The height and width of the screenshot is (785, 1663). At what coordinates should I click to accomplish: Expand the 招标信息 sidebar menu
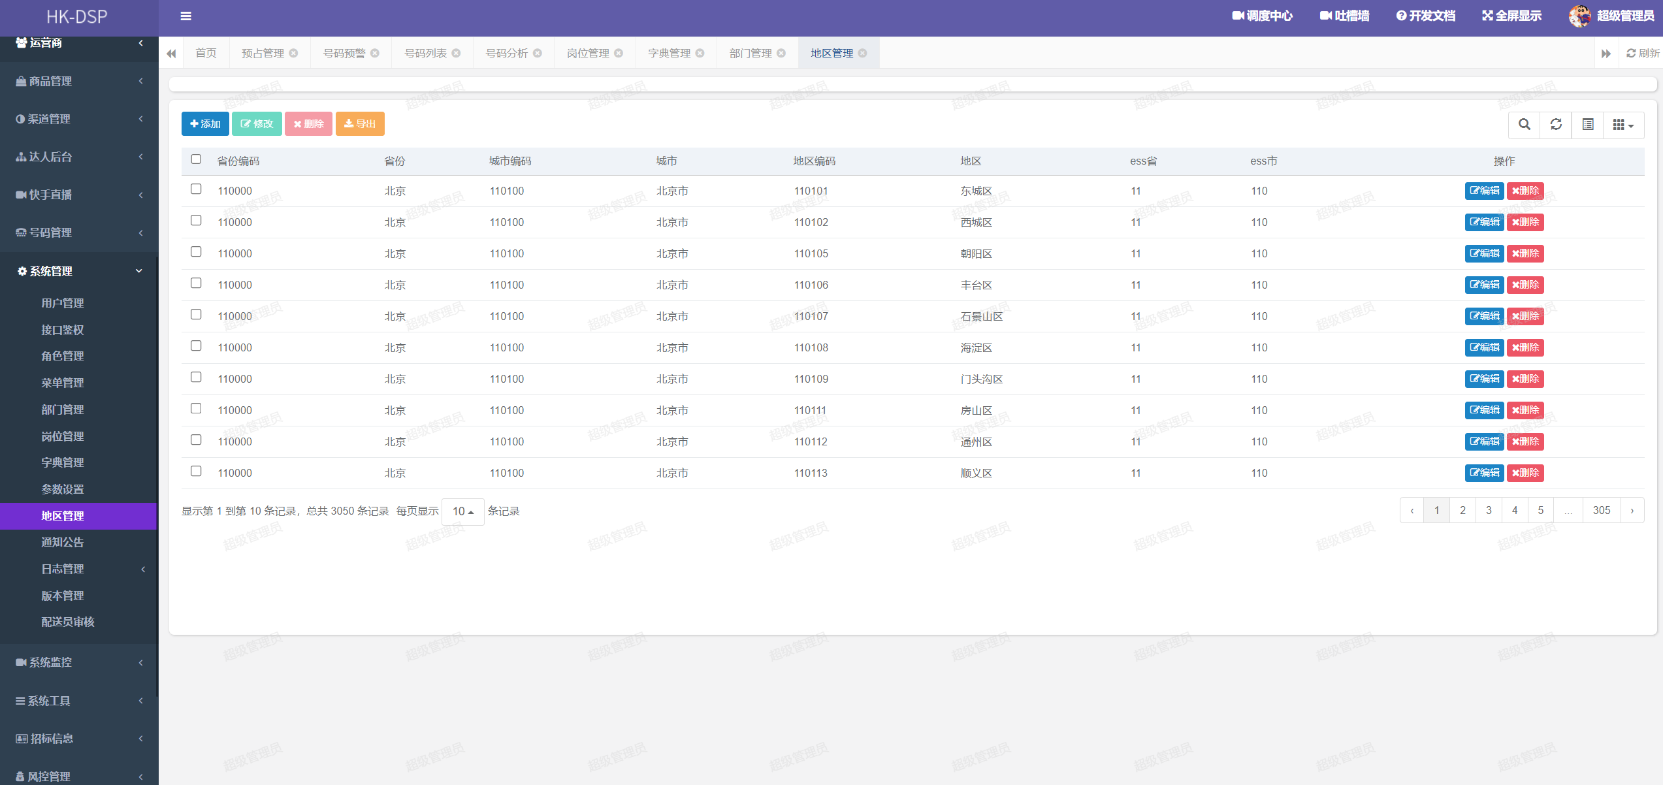pos(79,739)
